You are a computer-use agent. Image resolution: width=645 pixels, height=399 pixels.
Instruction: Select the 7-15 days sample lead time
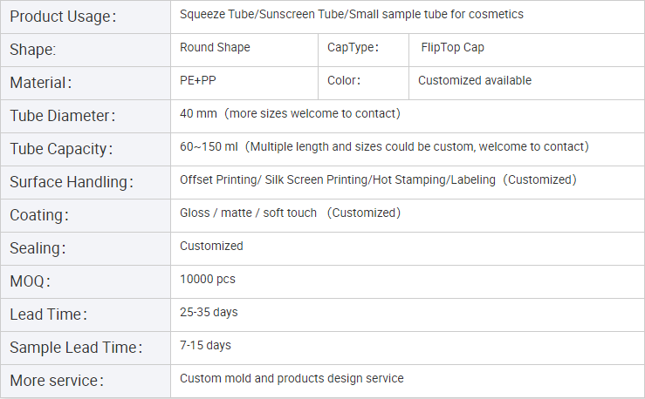205,345
